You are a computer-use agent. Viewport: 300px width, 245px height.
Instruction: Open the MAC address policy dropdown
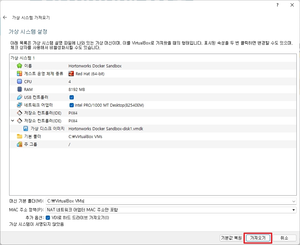pyautogui.click(x=171, y=210)
